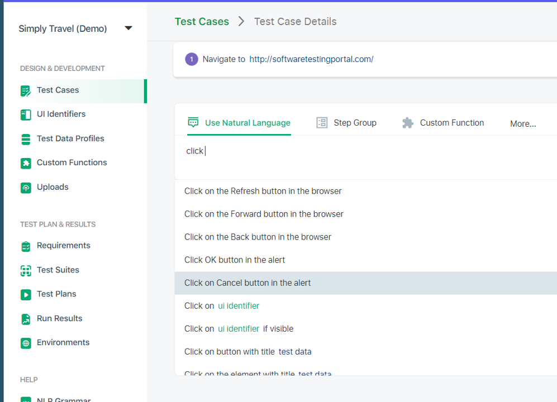Viewport: 557px width, 402px height.
Task: Select the Navigate to step row
Action: 365,59
